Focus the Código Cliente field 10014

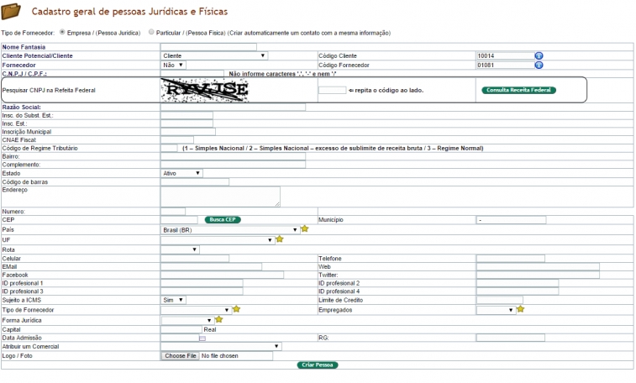coord(506,56)
